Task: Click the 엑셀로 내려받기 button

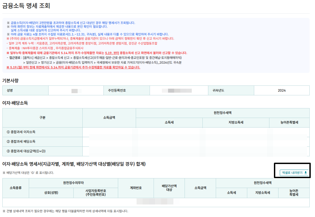Action: tap(294, 173)
